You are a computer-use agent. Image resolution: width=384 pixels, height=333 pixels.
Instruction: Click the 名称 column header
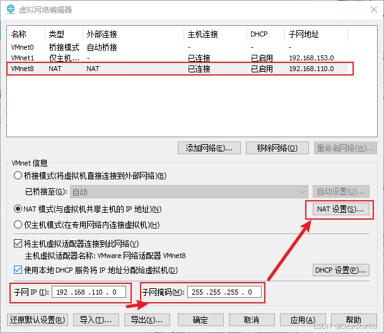[26, 34]
